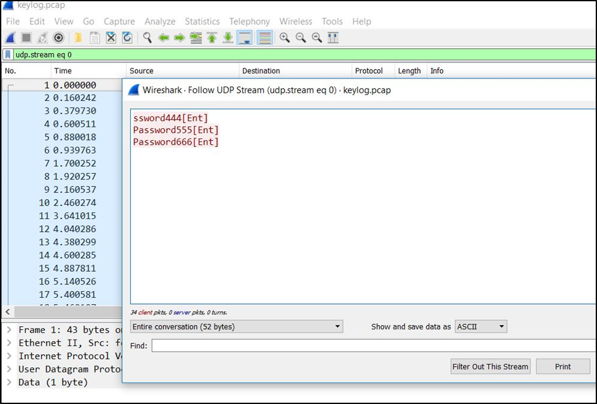Open the View menu
The image size is (597, 404).
point(64,21)
